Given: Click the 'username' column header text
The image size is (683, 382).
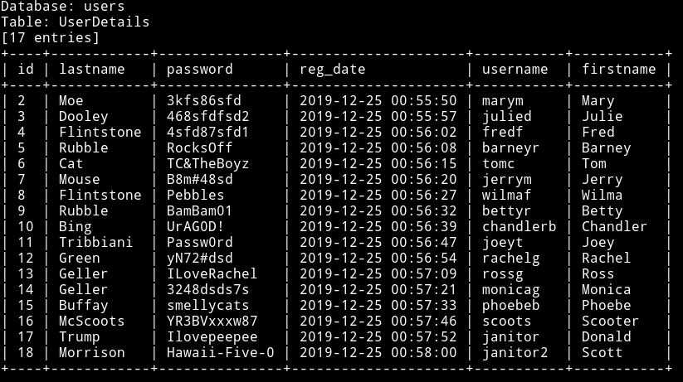Looking at the screenshot, I should click(515, 69).
